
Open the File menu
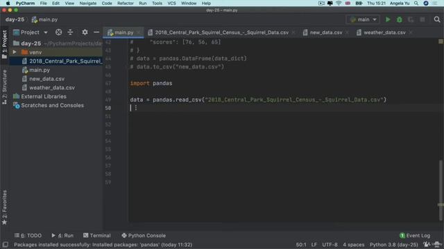43,3
